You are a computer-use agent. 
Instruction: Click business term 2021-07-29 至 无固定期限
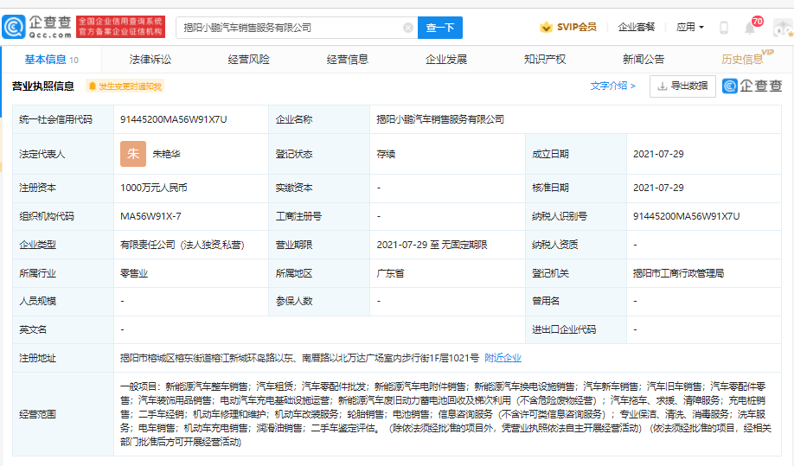pos(432,245)
